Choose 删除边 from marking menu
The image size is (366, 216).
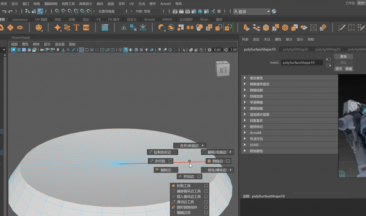click(x=166, y=170)
